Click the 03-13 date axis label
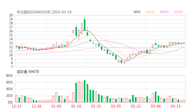188x112 pixels. tap(176, 106)
